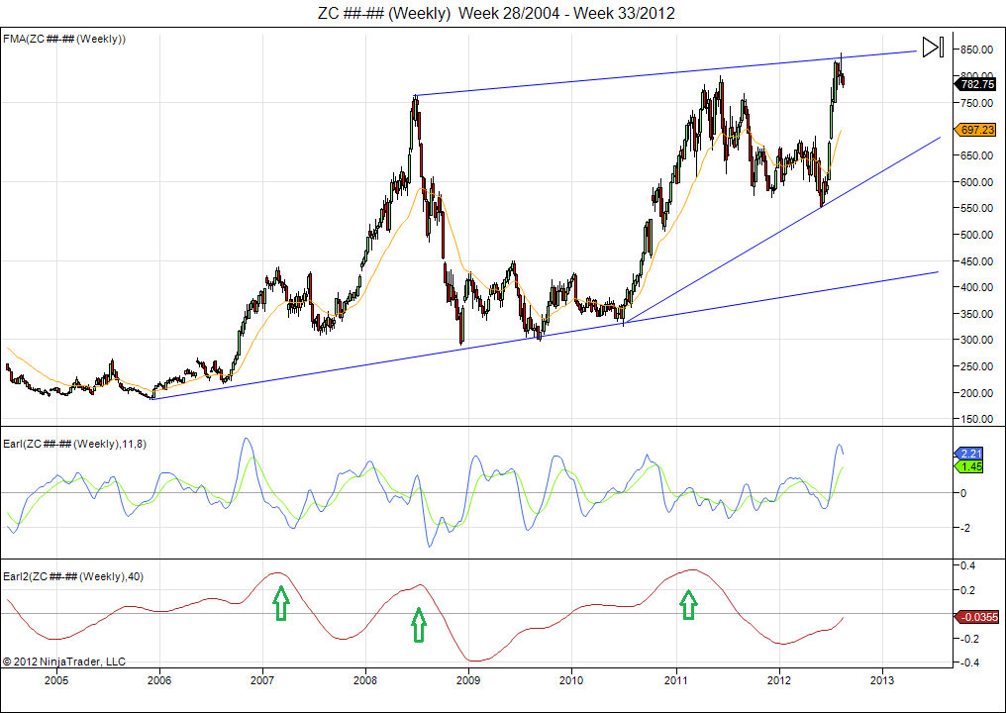The height and width of the screenshot is (713, 1006).
Task: Click the 2009 label on time axis
Action: pyautogui.click(x=468, y=681)
